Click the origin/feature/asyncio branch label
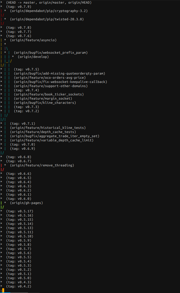The image size is (180, 293). pos(33,40)
